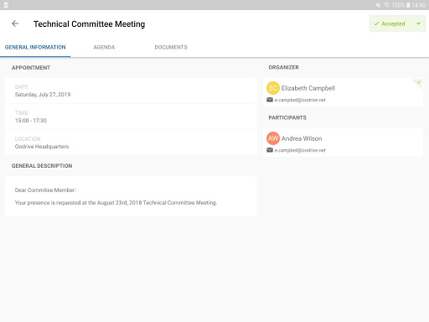Click Elizabeth Campbell's envelope mail icon
The image size is (429, 322).
click(270, 100)
